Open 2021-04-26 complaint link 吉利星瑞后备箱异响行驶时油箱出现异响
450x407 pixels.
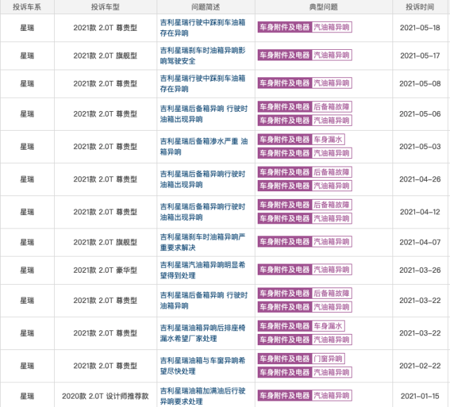pos(203,179)
